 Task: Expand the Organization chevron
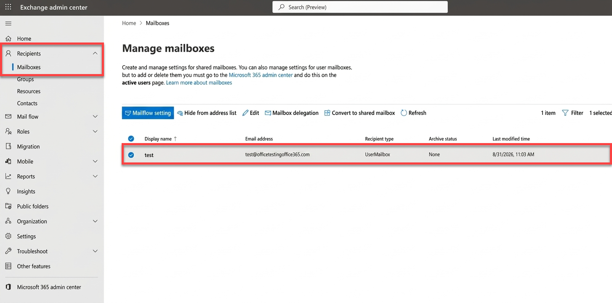point(95,221)
